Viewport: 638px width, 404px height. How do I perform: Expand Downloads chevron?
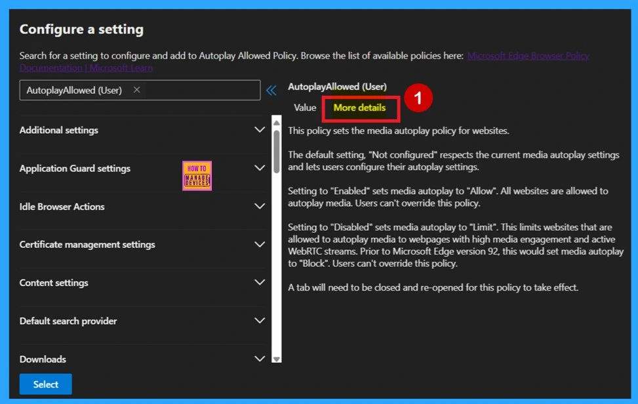260,359
